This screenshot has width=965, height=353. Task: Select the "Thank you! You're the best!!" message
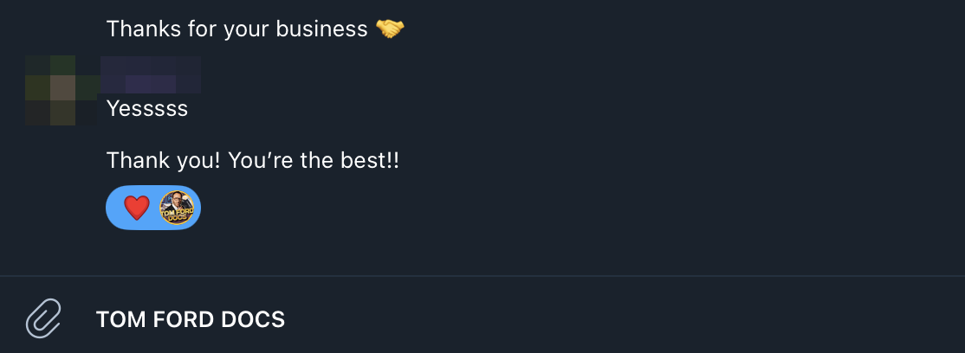pos(253,161)
